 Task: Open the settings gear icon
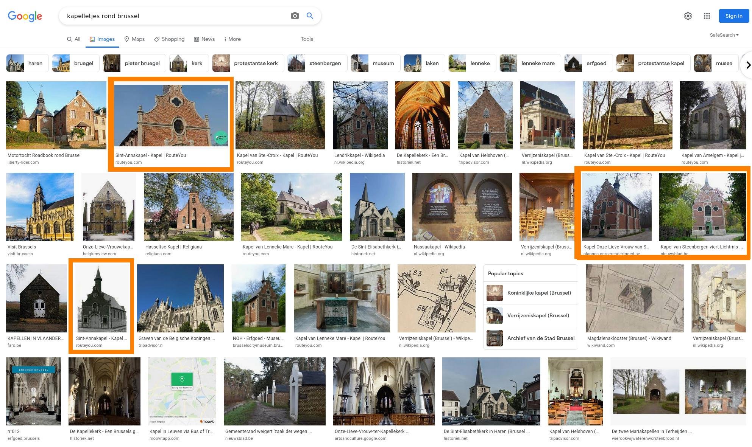[x=688, y=16]
